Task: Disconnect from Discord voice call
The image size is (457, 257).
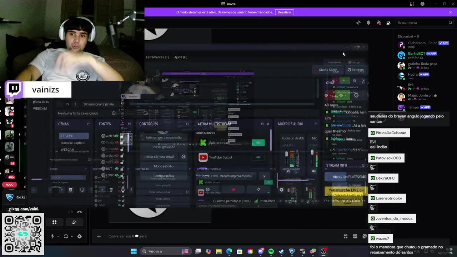Action: pos(79,212)
